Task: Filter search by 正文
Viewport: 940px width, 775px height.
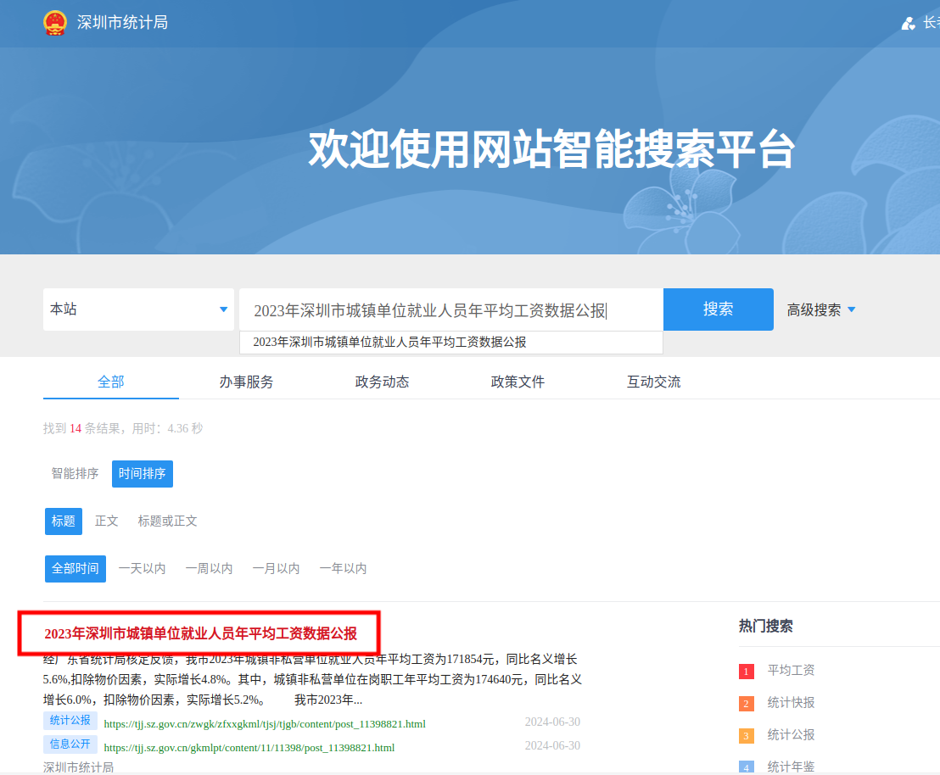Action: [107, 521]
